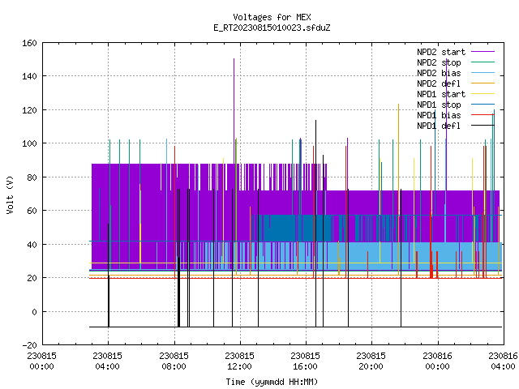The image size is (519, 389).
Task: Click the y-axis tick label 80
Action: coord(32,177)
